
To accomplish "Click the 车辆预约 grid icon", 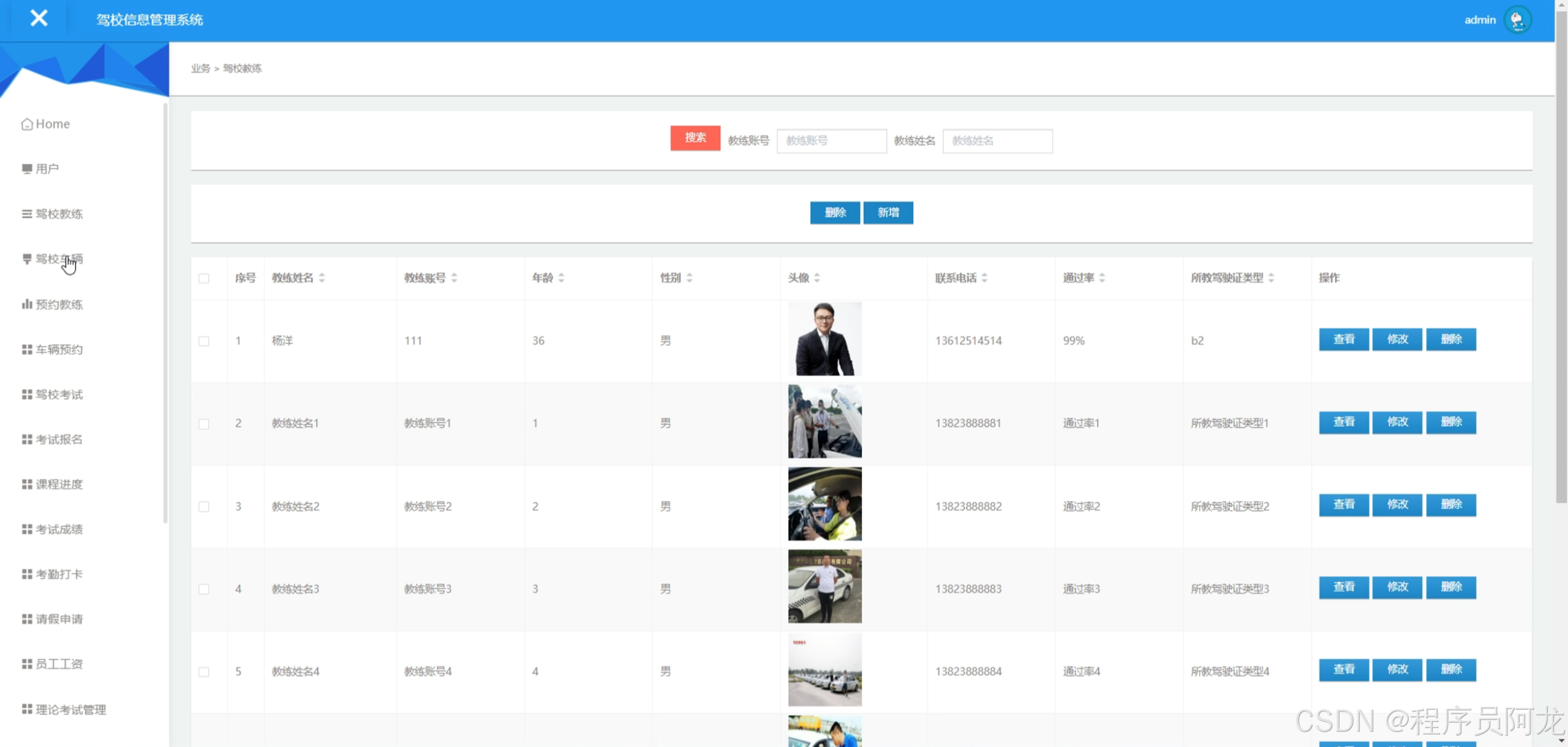I will pyautogui.click(x=26, y=350).
